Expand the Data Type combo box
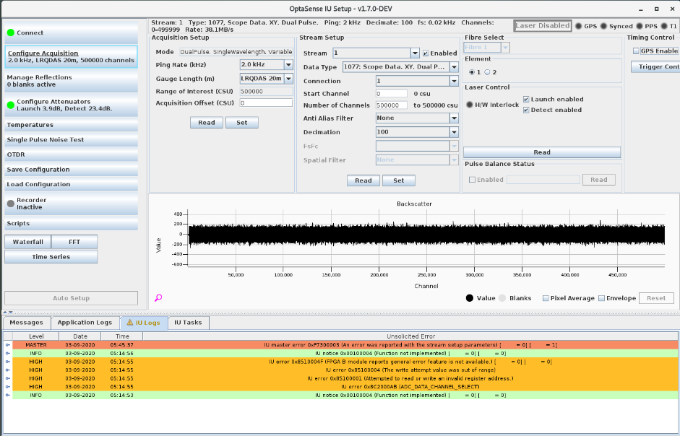This screenshot has width=680, height=436. (454, 67)
